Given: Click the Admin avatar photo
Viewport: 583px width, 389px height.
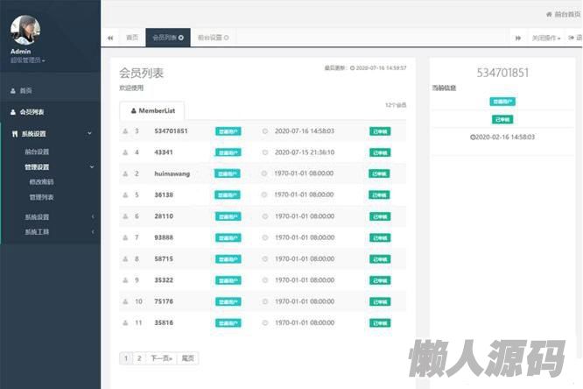Looking at the screenshot, I should (x=25, y=30).
